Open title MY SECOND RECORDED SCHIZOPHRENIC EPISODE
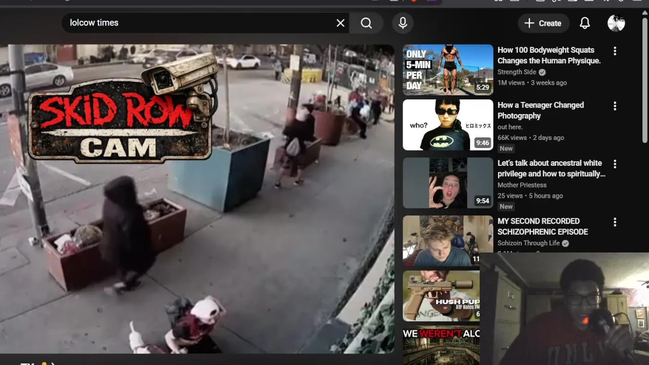This screenshot has width=649, height=365. [x=543, y=227]
